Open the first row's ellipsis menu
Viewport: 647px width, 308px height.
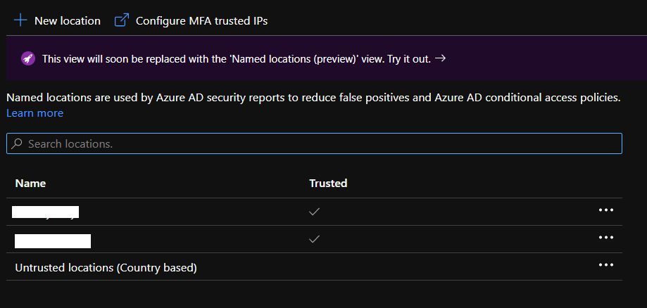[x=605, y=210]
